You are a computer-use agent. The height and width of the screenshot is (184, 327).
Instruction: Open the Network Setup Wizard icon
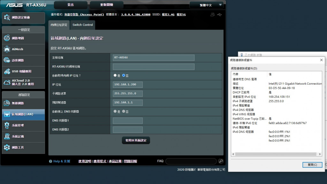pyautogui.click(x=7, y=18)
